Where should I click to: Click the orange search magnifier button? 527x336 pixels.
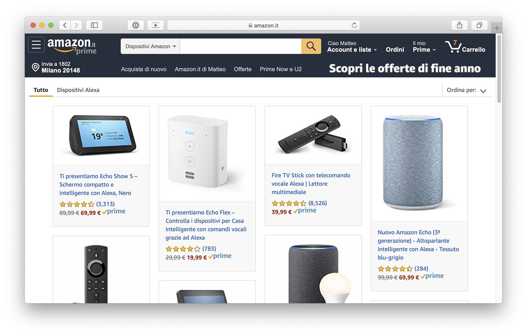click(x=311, y=46)
